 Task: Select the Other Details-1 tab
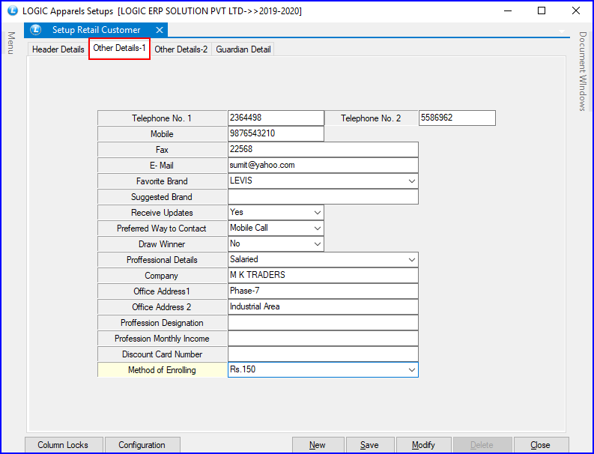(119, 48)
